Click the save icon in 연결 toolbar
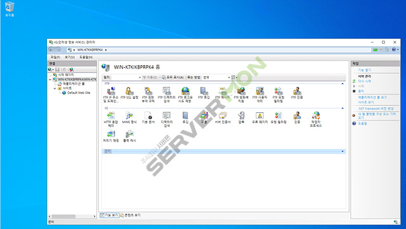Image resolution: width=406 pixels, height=229 pixels. (58, 69)
